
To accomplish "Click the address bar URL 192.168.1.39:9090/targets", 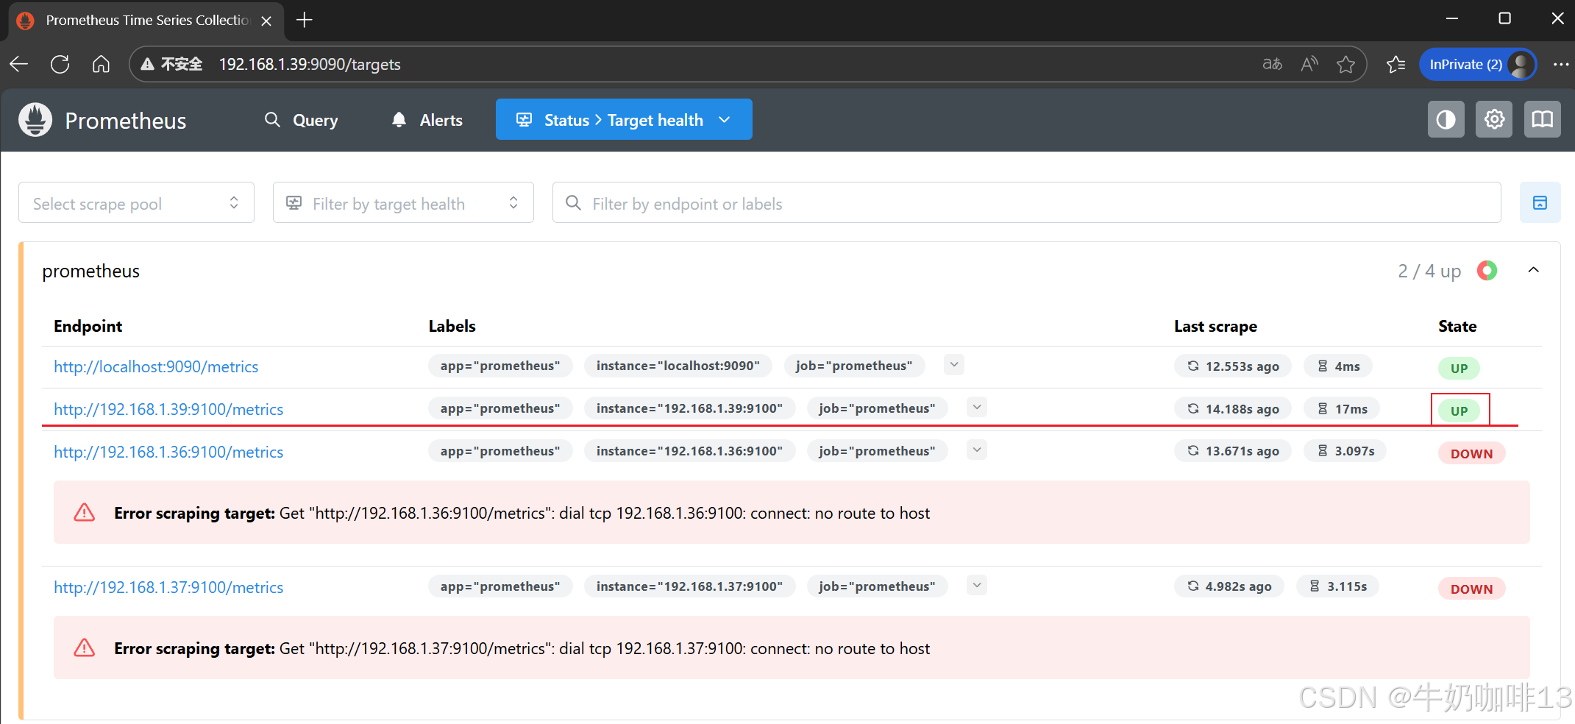I will (x=310, y=65).
